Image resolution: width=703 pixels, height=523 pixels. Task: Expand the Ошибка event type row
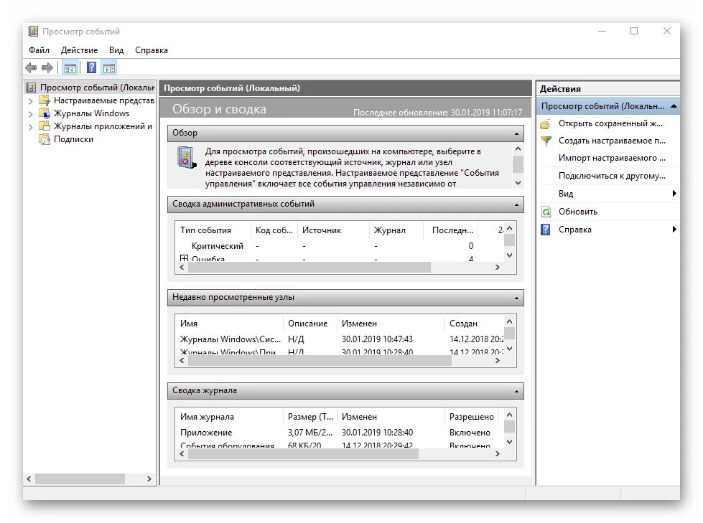184,258
